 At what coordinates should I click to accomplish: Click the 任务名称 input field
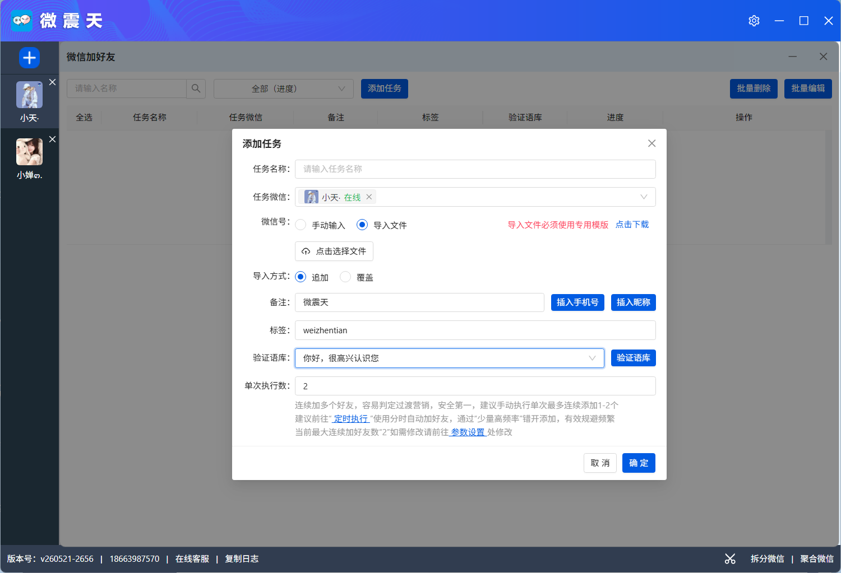(x=475, y=169)
